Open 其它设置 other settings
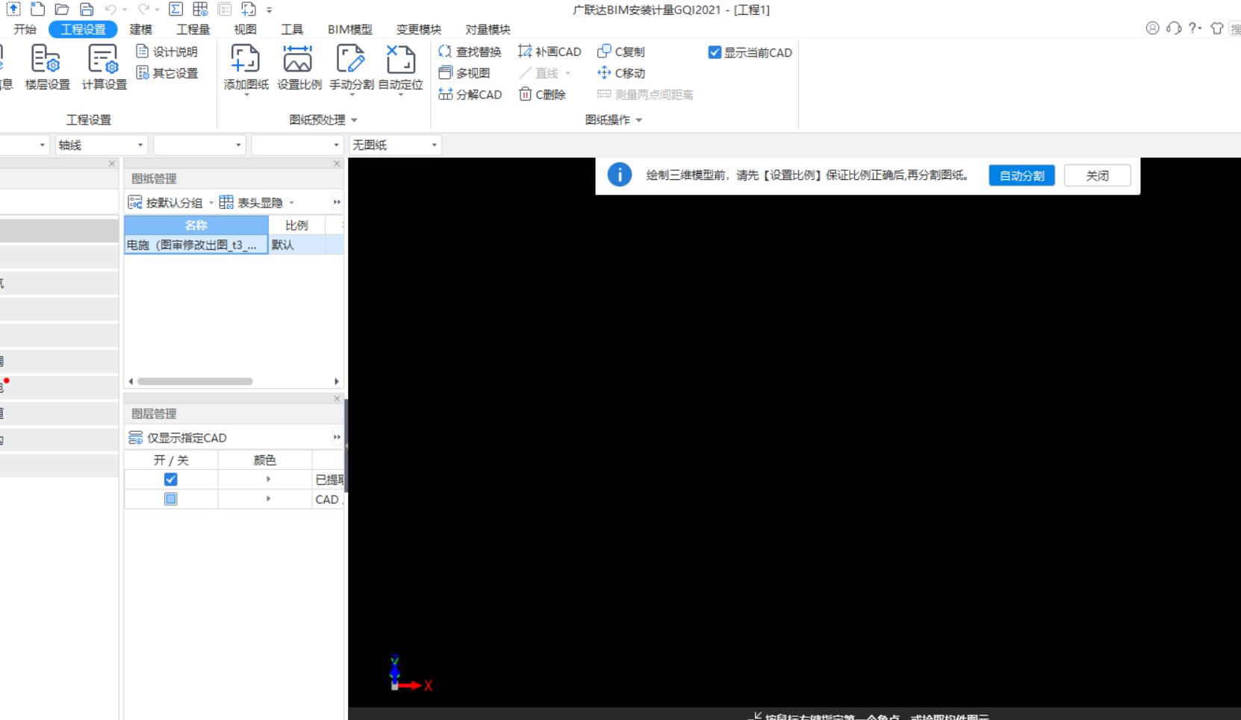 pyautogui.click(x=167, y=73)
